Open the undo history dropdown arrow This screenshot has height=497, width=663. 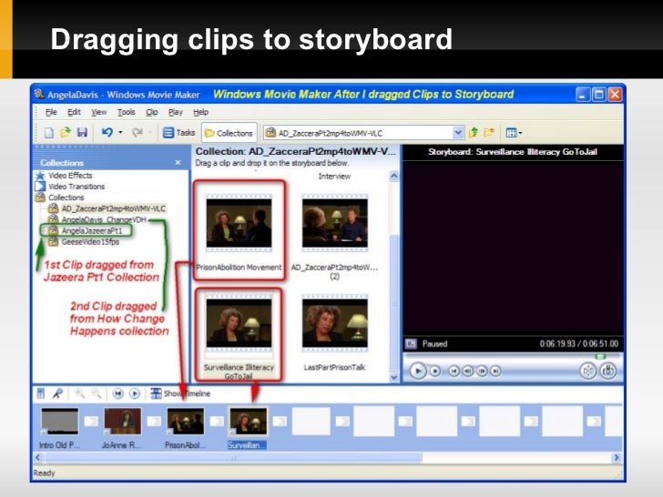coord(120,133)
